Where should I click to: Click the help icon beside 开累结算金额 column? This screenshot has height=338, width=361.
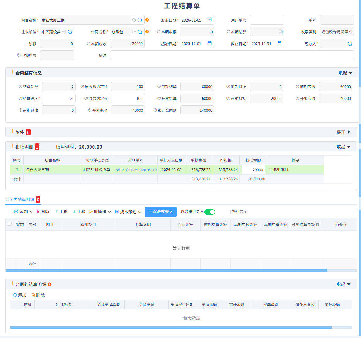[318, 225]
